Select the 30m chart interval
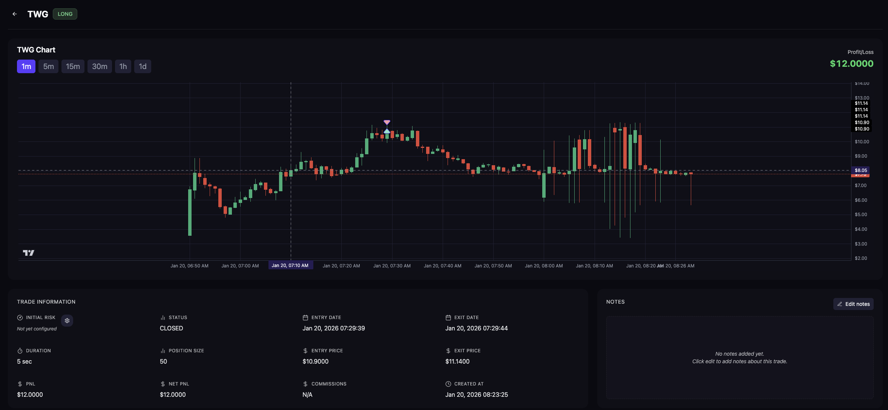The height and width of the screenshot is (410, 888). (100, 66)
